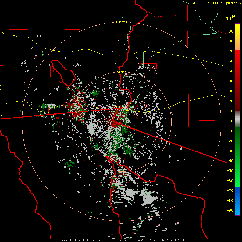The image size is (242, 242).
Task: Click the 80 value on the color scale
Action: [231, 41]
